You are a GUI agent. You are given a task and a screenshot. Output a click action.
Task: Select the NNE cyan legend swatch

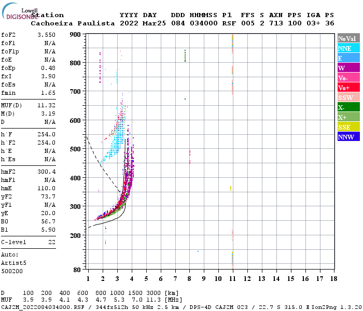point(348,48)
